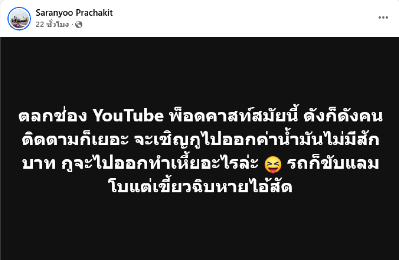Click the phrase ติดตามก็เยอะ on the second line
Screen dimensions: 399x260
[75, 140]
